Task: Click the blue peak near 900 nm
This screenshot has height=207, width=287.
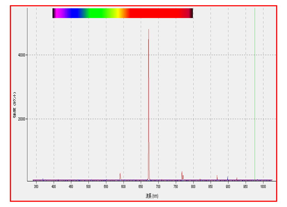Action: [x=228, y=178]
